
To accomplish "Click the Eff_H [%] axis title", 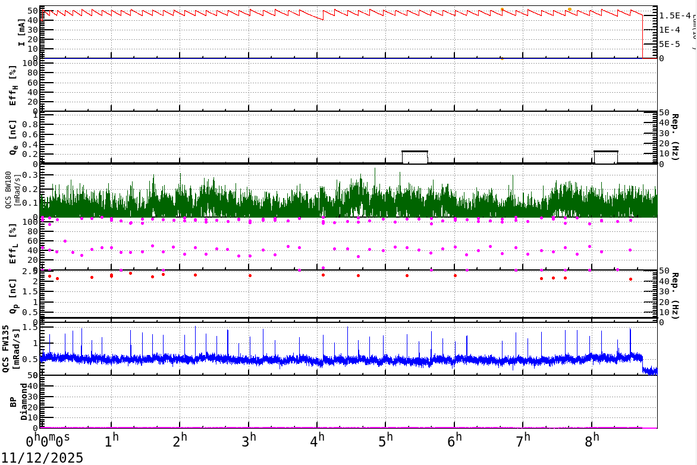I will (x=15, y=84).
